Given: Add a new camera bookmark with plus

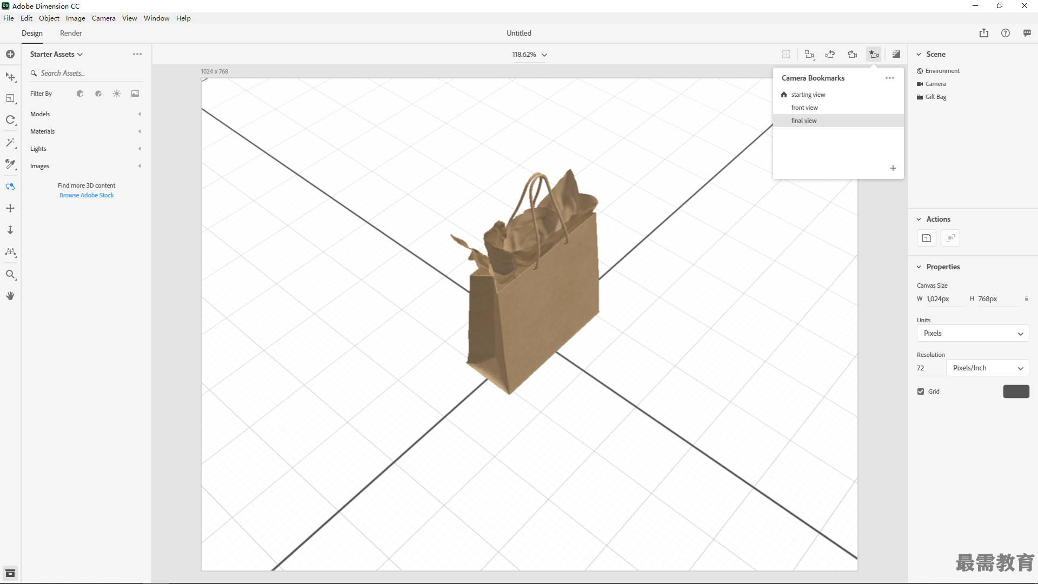Looking at the screenshot, I should point(893,168).
